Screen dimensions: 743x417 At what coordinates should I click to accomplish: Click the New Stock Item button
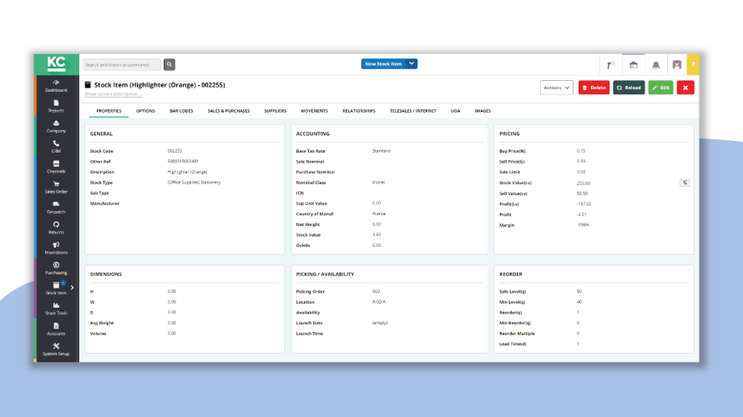(x=383, y=63)
